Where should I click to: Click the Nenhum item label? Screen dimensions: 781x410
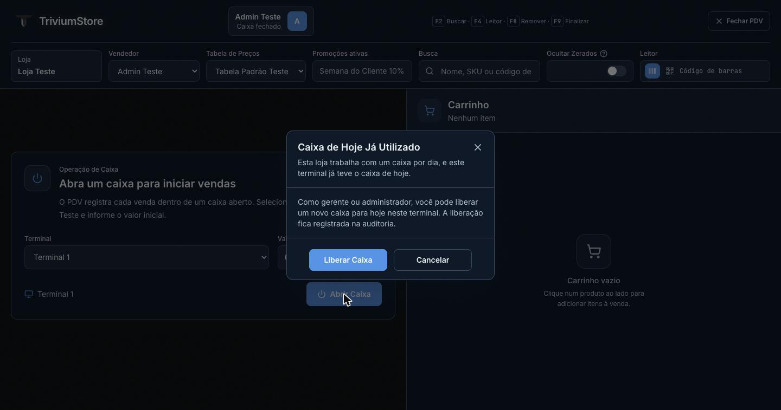[471, 118]
